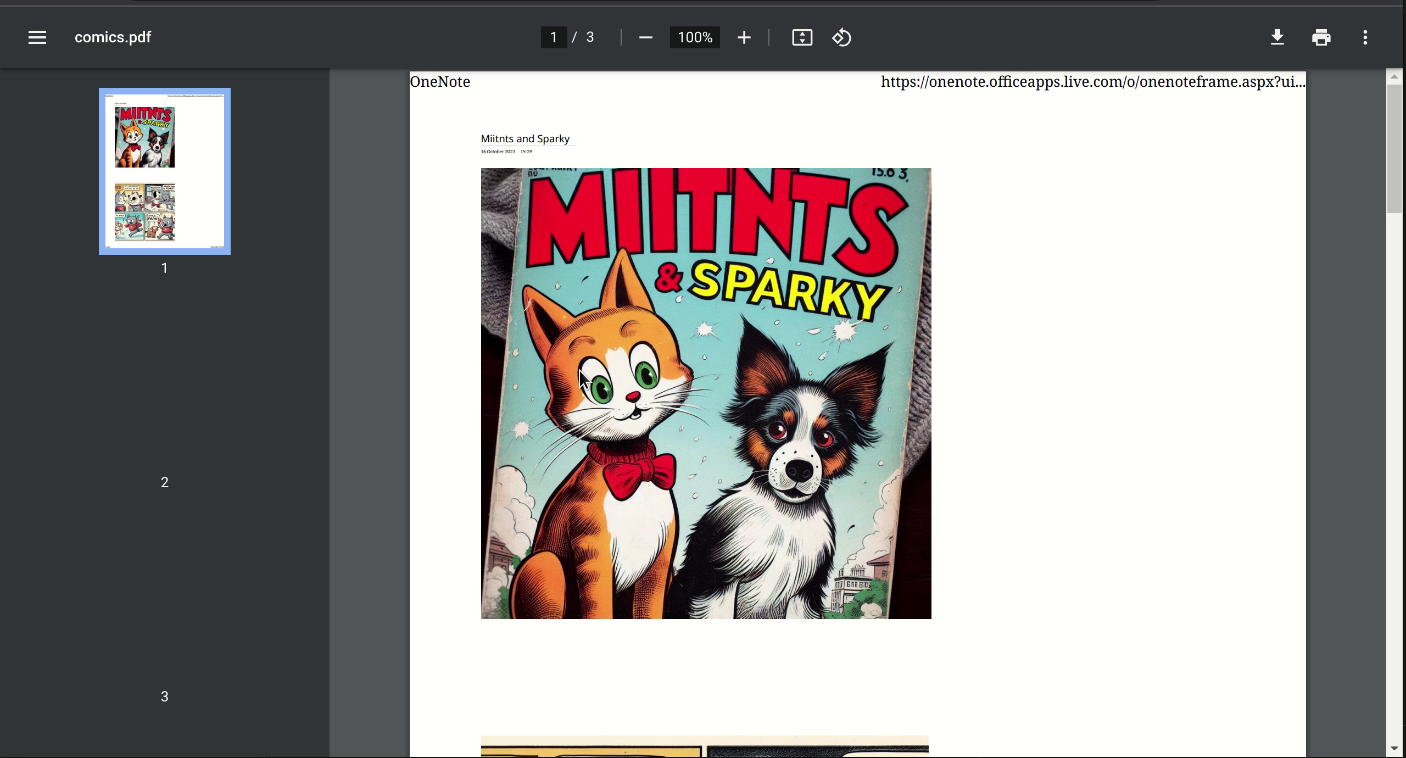Click scrollbar down arrow
Viewport: 1406px width, 758px height.
coord(1394,748)
